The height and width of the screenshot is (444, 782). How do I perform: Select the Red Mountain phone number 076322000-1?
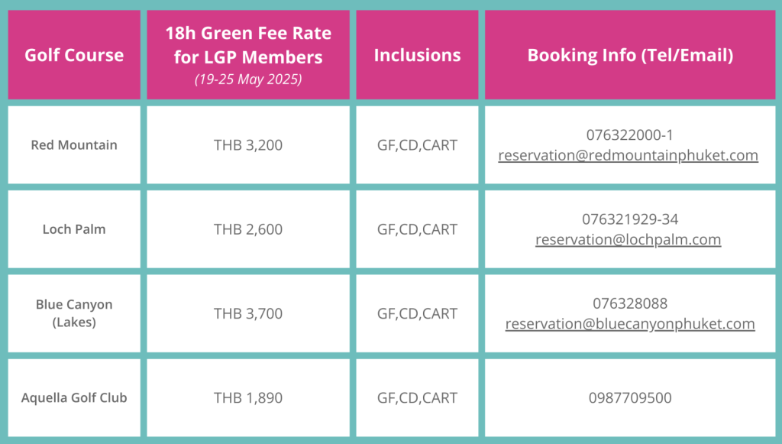(x=629, y=135)
